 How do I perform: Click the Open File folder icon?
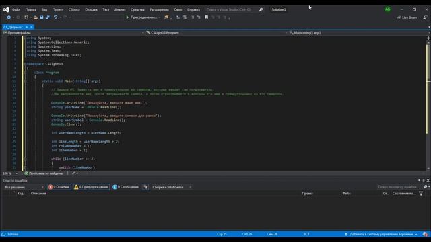pyautogui.click(x=35, y=17)
